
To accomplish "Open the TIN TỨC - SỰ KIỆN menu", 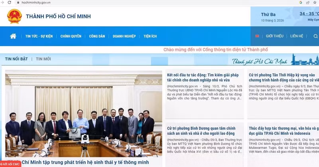I will click(39, 36).
